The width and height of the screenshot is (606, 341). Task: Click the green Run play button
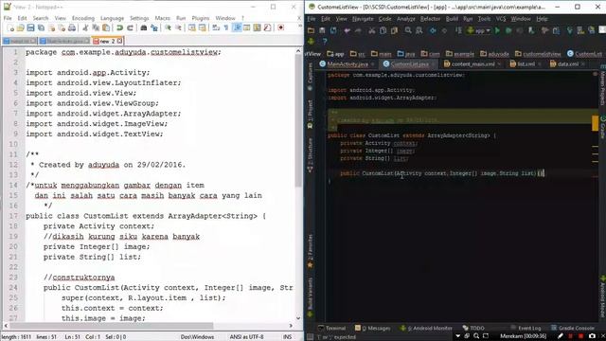[498, 30]
